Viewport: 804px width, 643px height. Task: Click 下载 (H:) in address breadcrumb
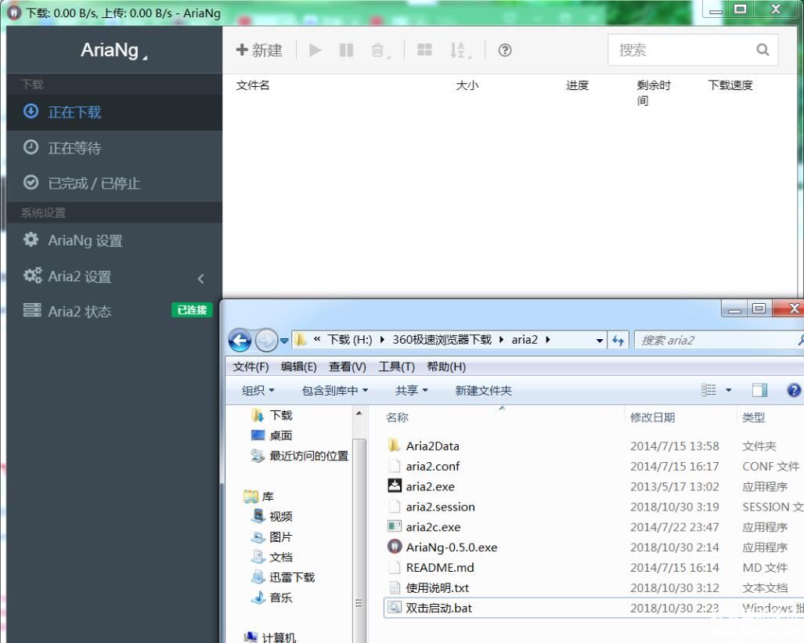tap(350, 340)
